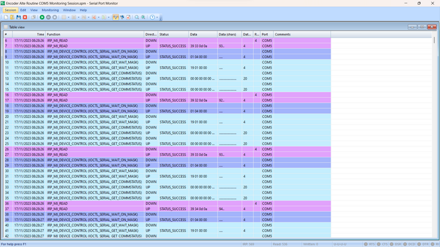Click the DTR indicator in the status bar
This screenshot has height=247, width=440.
pyautogui.click(x=423, y=244)
